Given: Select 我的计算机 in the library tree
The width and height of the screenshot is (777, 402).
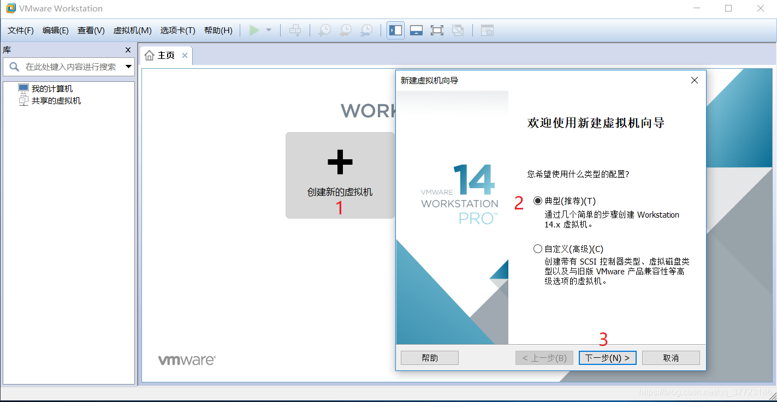Looking at the screenshot, I should click(52, 88).
